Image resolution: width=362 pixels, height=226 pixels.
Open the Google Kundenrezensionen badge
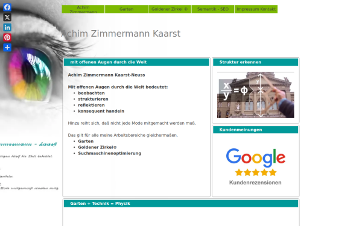256,166
